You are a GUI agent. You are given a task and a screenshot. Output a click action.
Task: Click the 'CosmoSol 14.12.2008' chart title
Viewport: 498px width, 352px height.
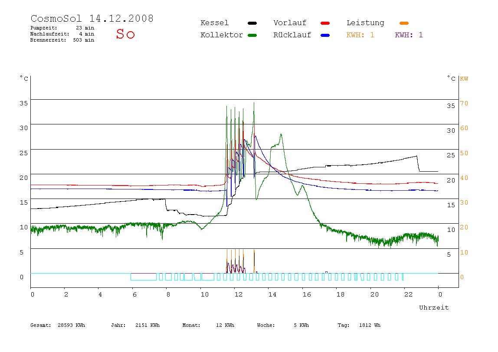coord(92,18)
